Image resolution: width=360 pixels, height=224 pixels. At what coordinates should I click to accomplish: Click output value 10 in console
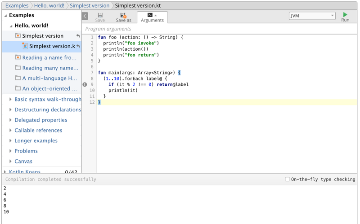pyautogui.click(x=6, y=211)
